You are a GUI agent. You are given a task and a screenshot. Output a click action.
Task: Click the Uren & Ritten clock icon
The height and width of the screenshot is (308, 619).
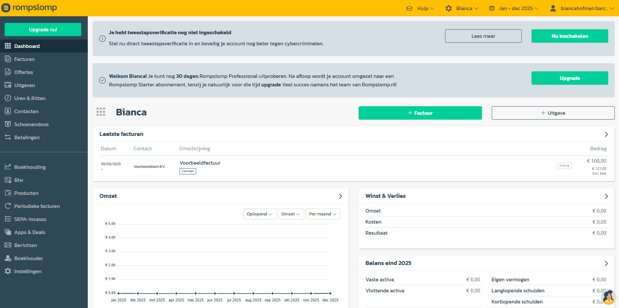(x=8, y=98)
